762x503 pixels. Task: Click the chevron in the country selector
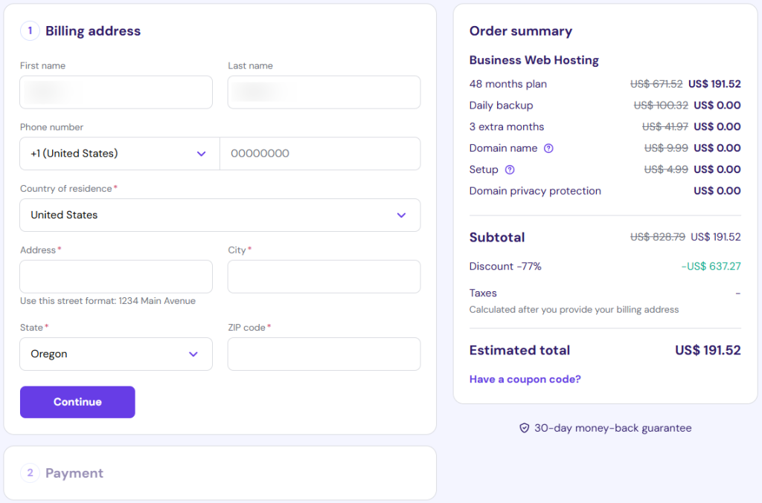401,215
